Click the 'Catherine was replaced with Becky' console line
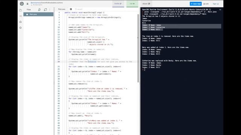This screenshot has width=241, height=135. pyautogui.click(x=169, y=61)
